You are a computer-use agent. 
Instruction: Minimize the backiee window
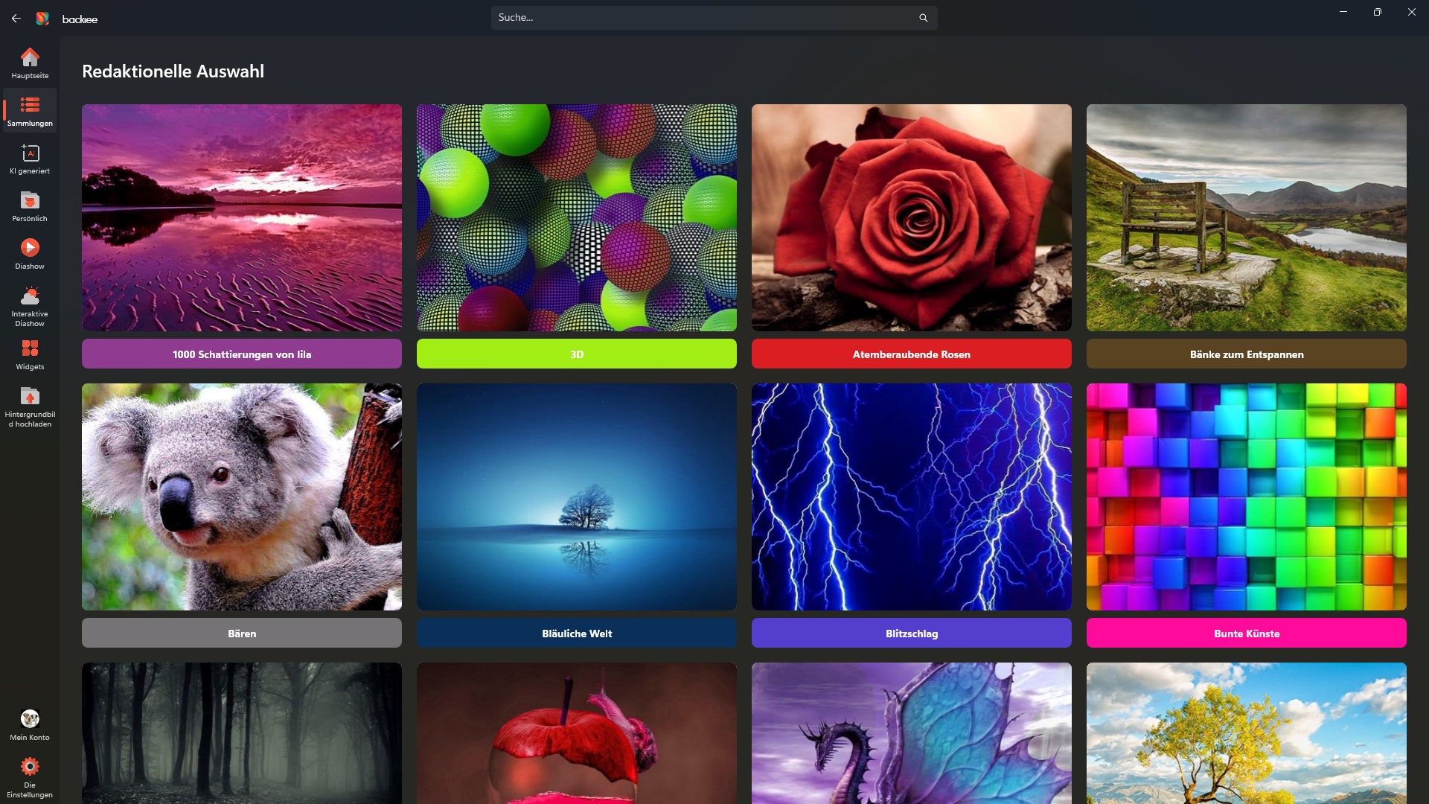point(1343,12)
